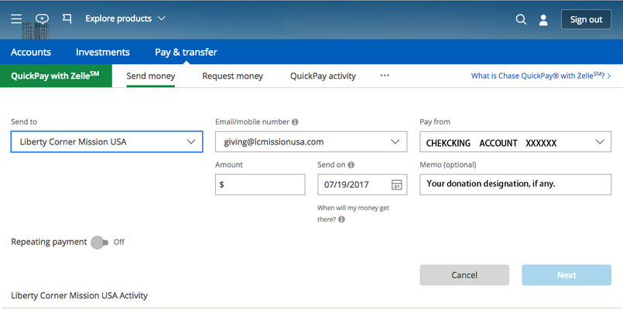
Task: Click 'When will my money get there?' link
Action: 353,213
